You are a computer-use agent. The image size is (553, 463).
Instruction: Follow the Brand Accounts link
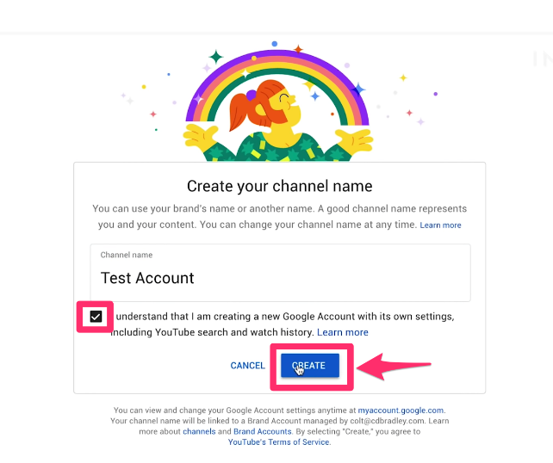point(263,432)
